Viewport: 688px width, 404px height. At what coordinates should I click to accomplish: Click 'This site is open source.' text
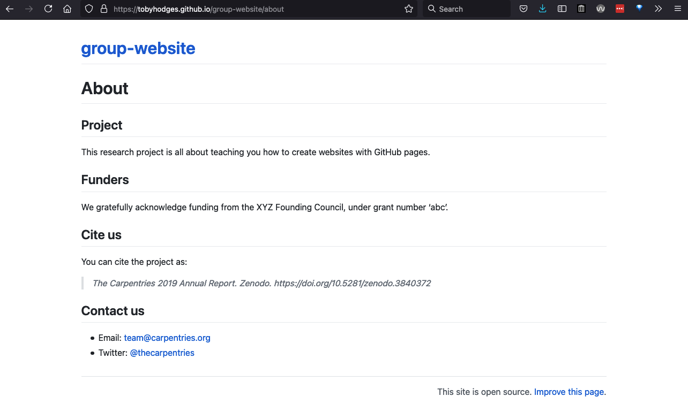coord(484,392)
